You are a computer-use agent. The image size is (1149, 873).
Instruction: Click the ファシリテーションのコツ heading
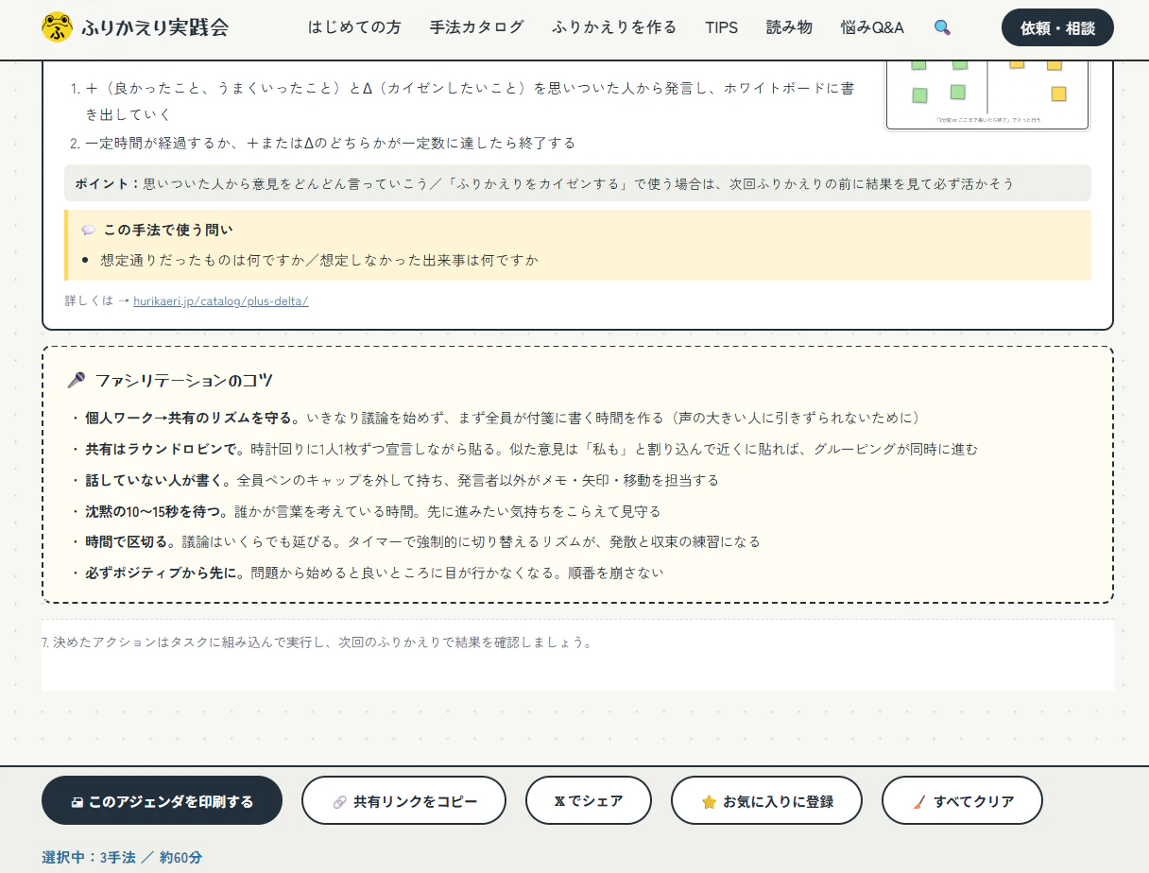(x=183, y=380)
